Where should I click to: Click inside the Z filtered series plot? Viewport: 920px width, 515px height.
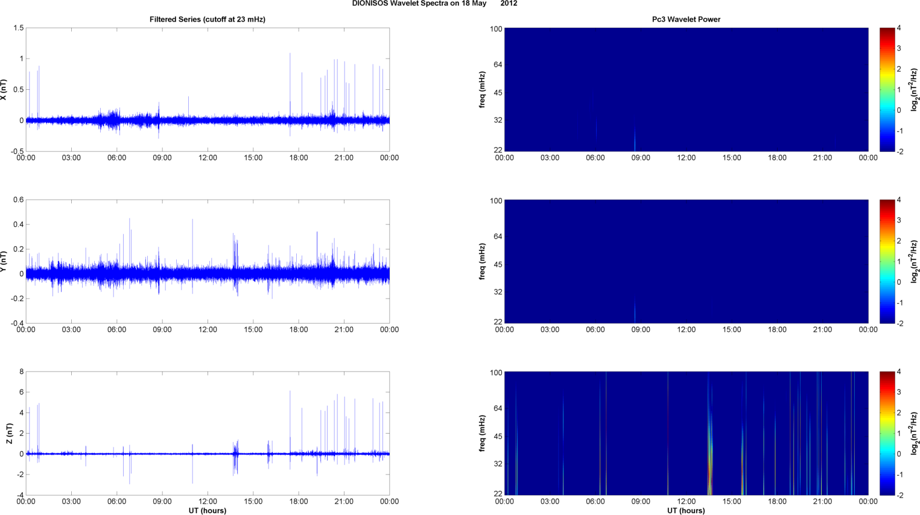click(208, 433)
